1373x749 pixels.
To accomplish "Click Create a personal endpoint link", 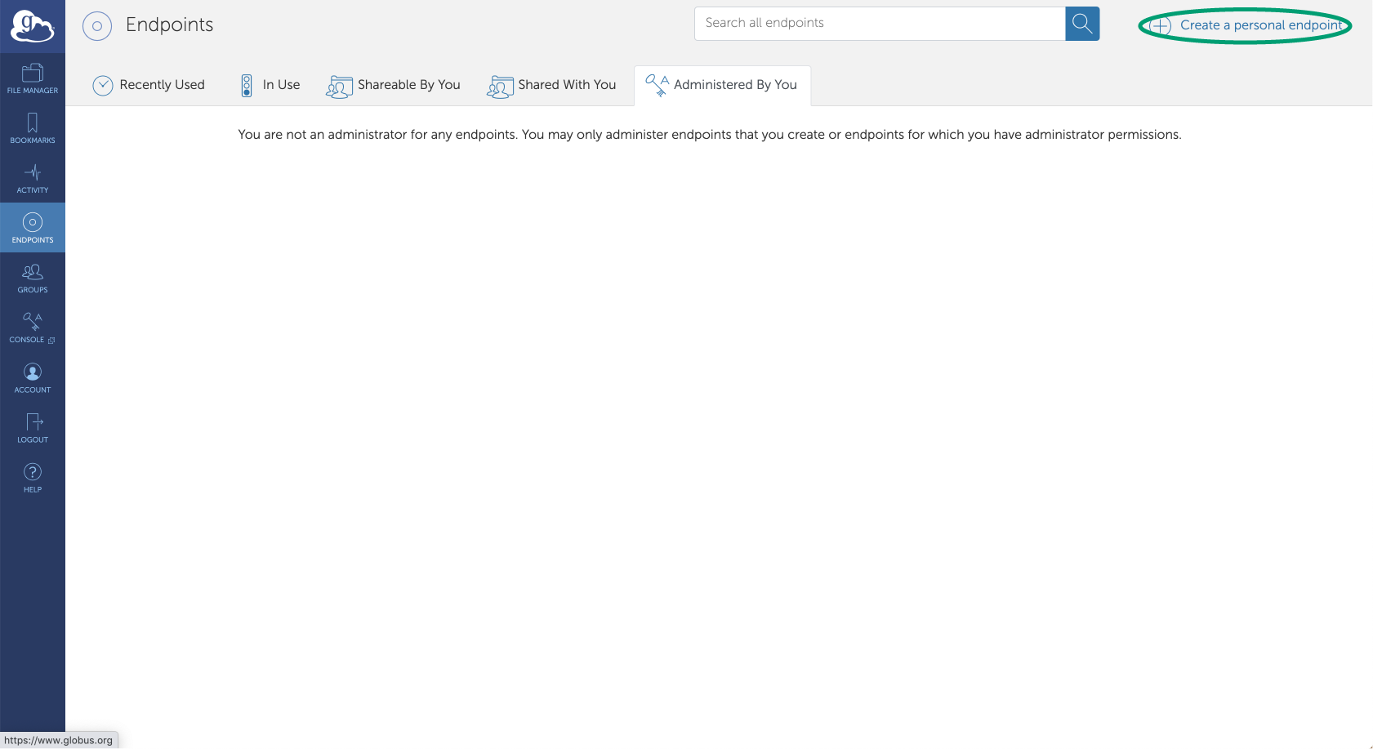I will [x=1260, y=25].
